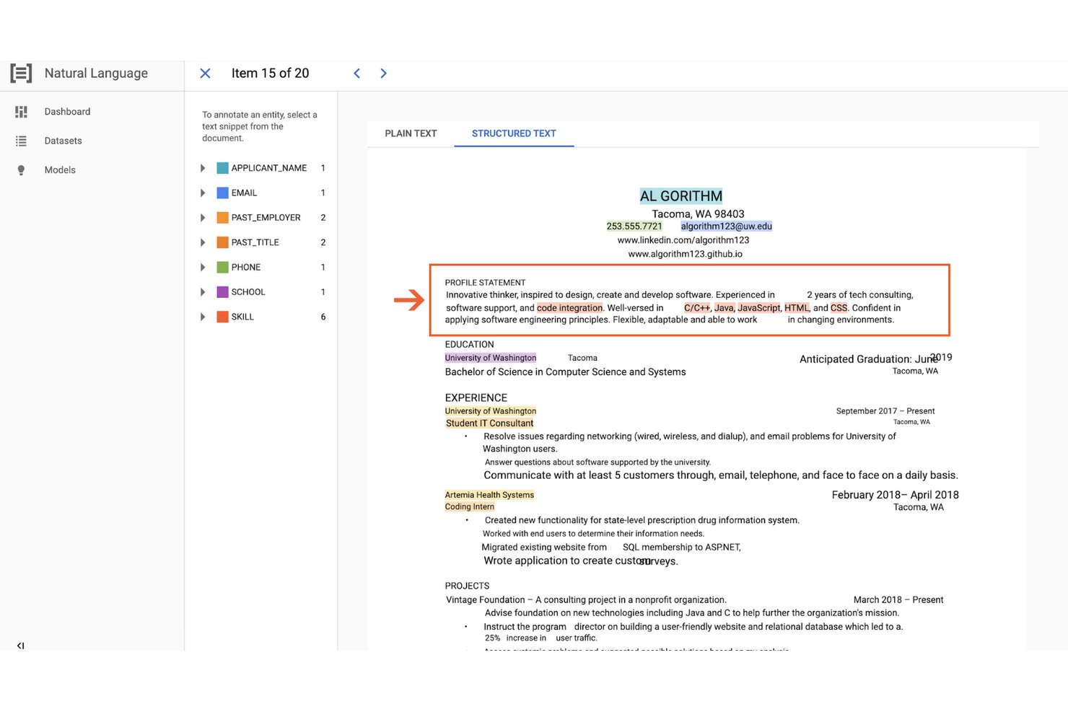Select the SKILL label text
This screenshot has height=712, width=1068.
(x=242, y=317)
